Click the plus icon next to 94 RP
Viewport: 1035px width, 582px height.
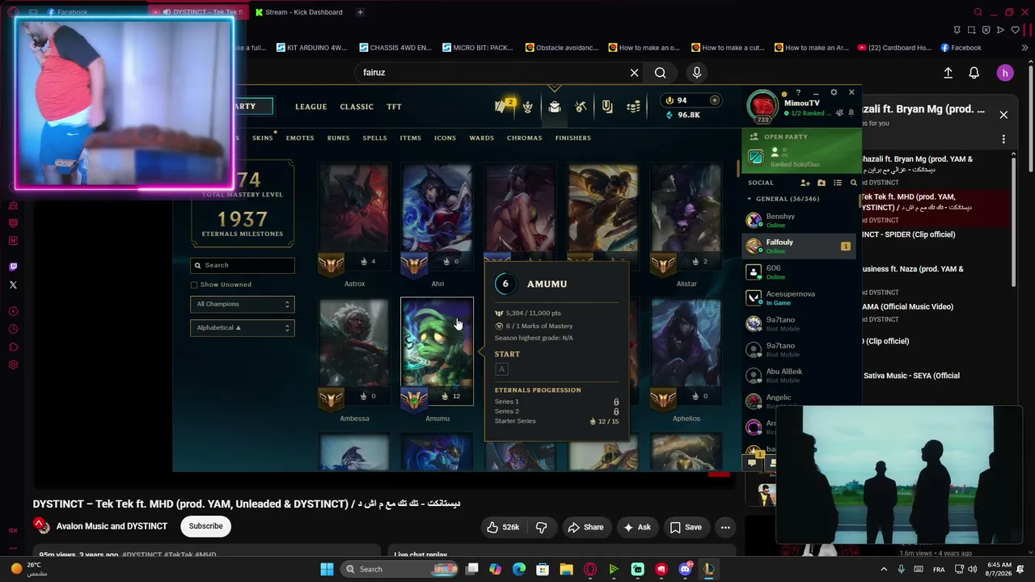[714, 100]
